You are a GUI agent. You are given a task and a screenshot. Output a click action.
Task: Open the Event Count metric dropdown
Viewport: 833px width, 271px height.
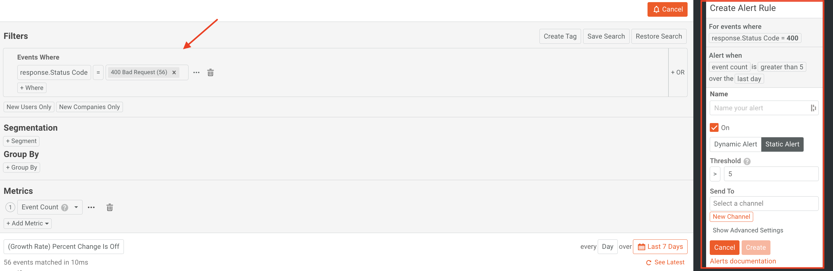(x=76, y=207)
